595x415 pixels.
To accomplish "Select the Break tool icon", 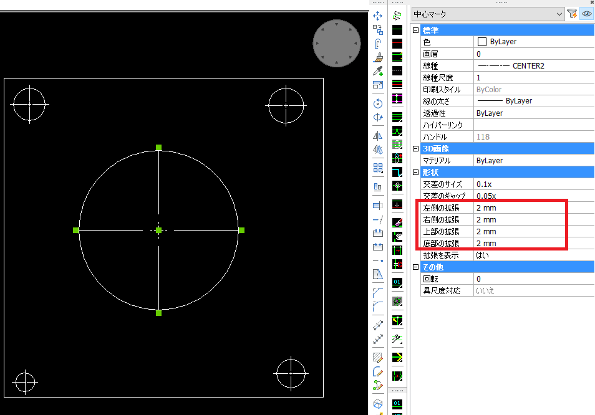I will point(377,233).
